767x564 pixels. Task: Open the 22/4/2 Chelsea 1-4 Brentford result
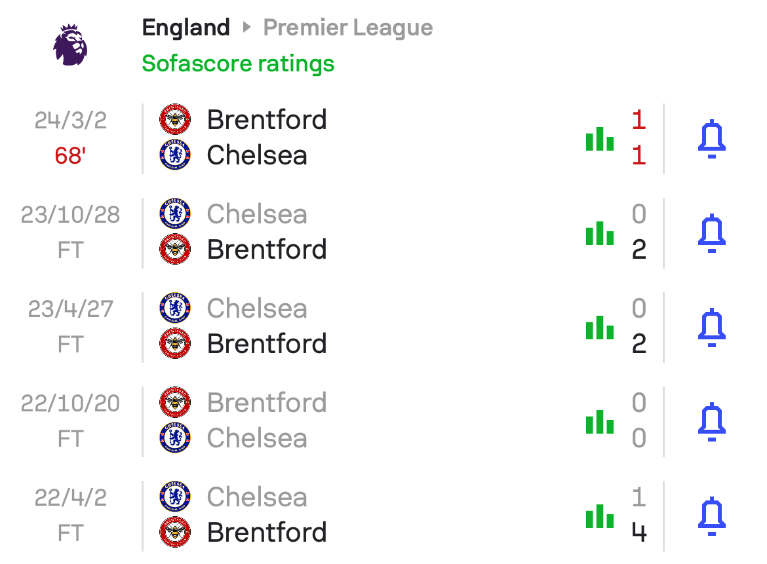[403, 516]
